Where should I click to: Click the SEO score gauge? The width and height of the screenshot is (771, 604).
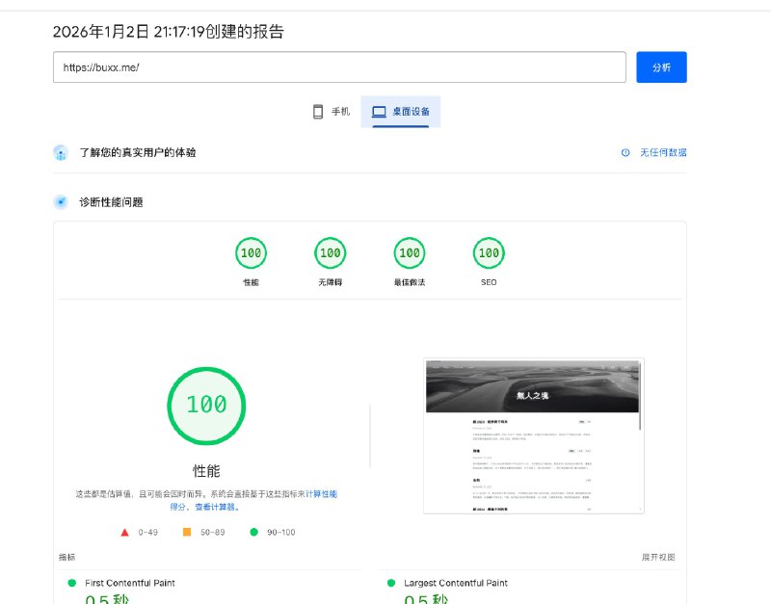pyautogui.click(x=489, y=253)
